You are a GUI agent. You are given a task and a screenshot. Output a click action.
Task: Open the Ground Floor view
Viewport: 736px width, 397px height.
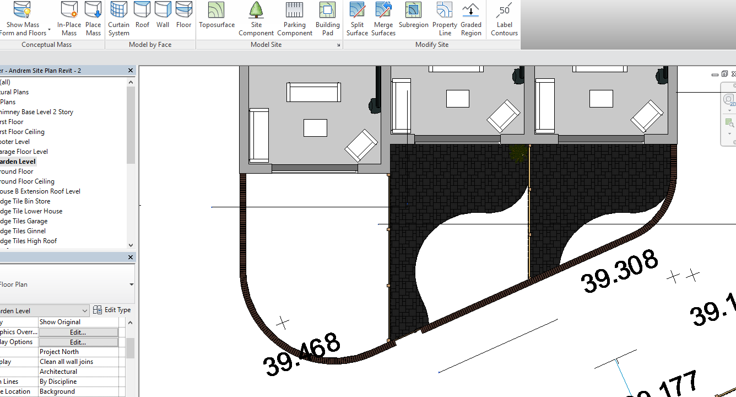(17, 171)
